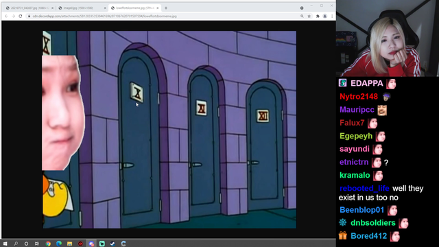
Task: Open the Windows Start menu
Action: coord(5,244)
